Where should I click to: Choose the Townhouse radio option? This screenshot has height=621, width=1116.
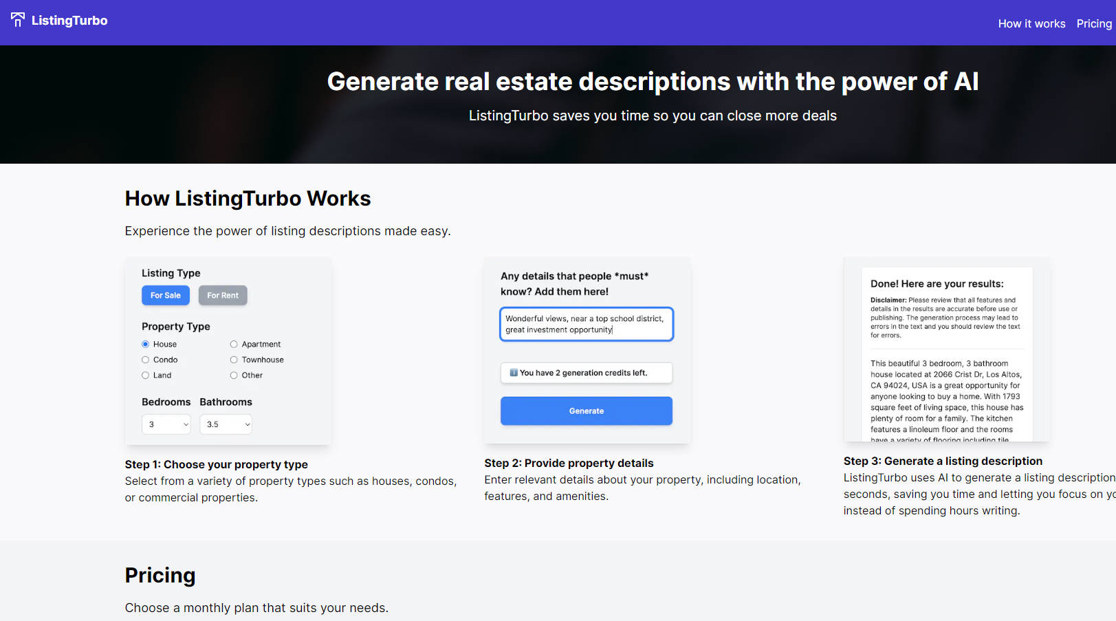234,360
